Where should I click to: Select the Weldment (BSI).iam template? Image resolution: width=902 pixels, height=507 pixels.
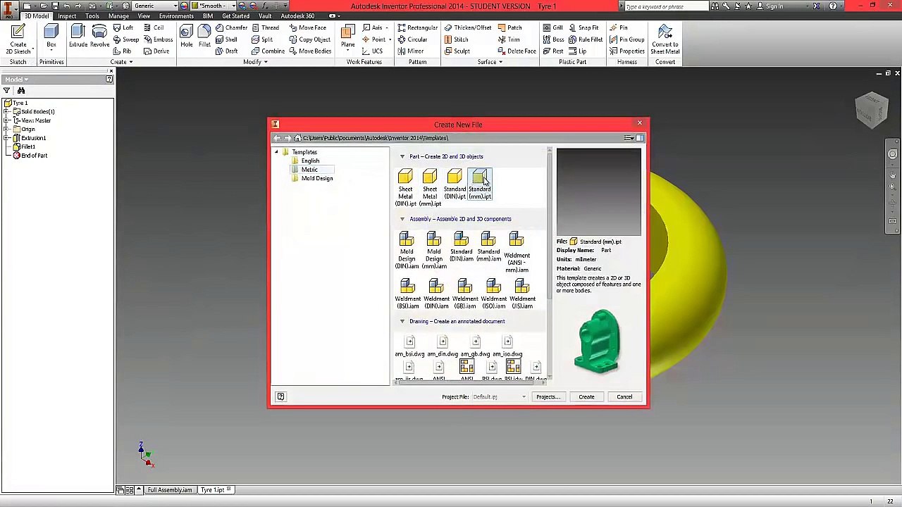click(407, 294)
